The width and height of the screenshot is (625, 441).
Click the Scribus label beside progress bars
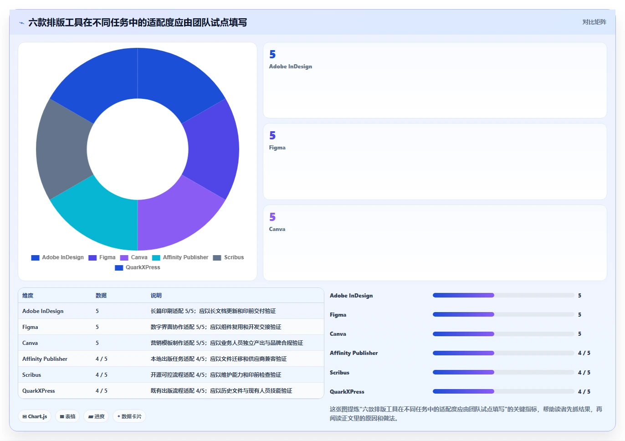point(339,373)
